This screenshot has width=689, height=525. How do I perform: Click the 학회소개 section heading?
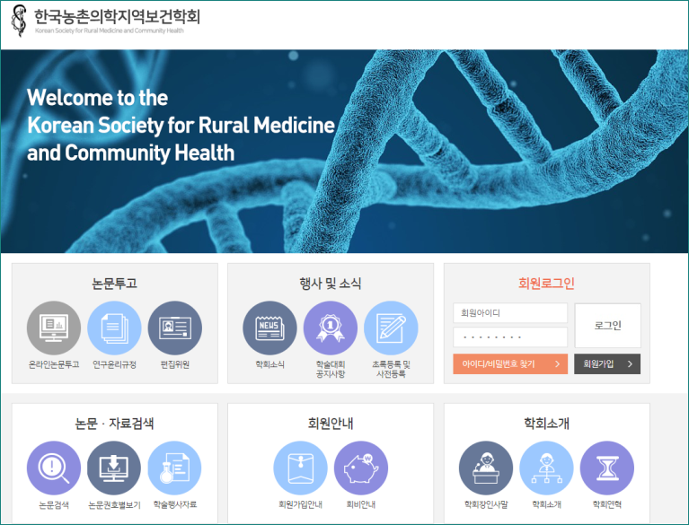click(x=547, y=424)
